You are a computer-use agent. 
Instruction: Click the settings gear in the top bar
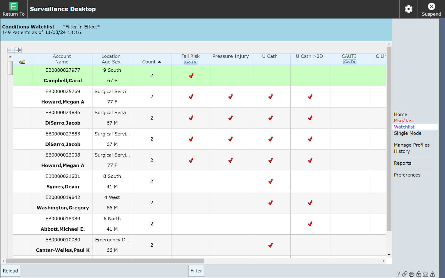408,9
